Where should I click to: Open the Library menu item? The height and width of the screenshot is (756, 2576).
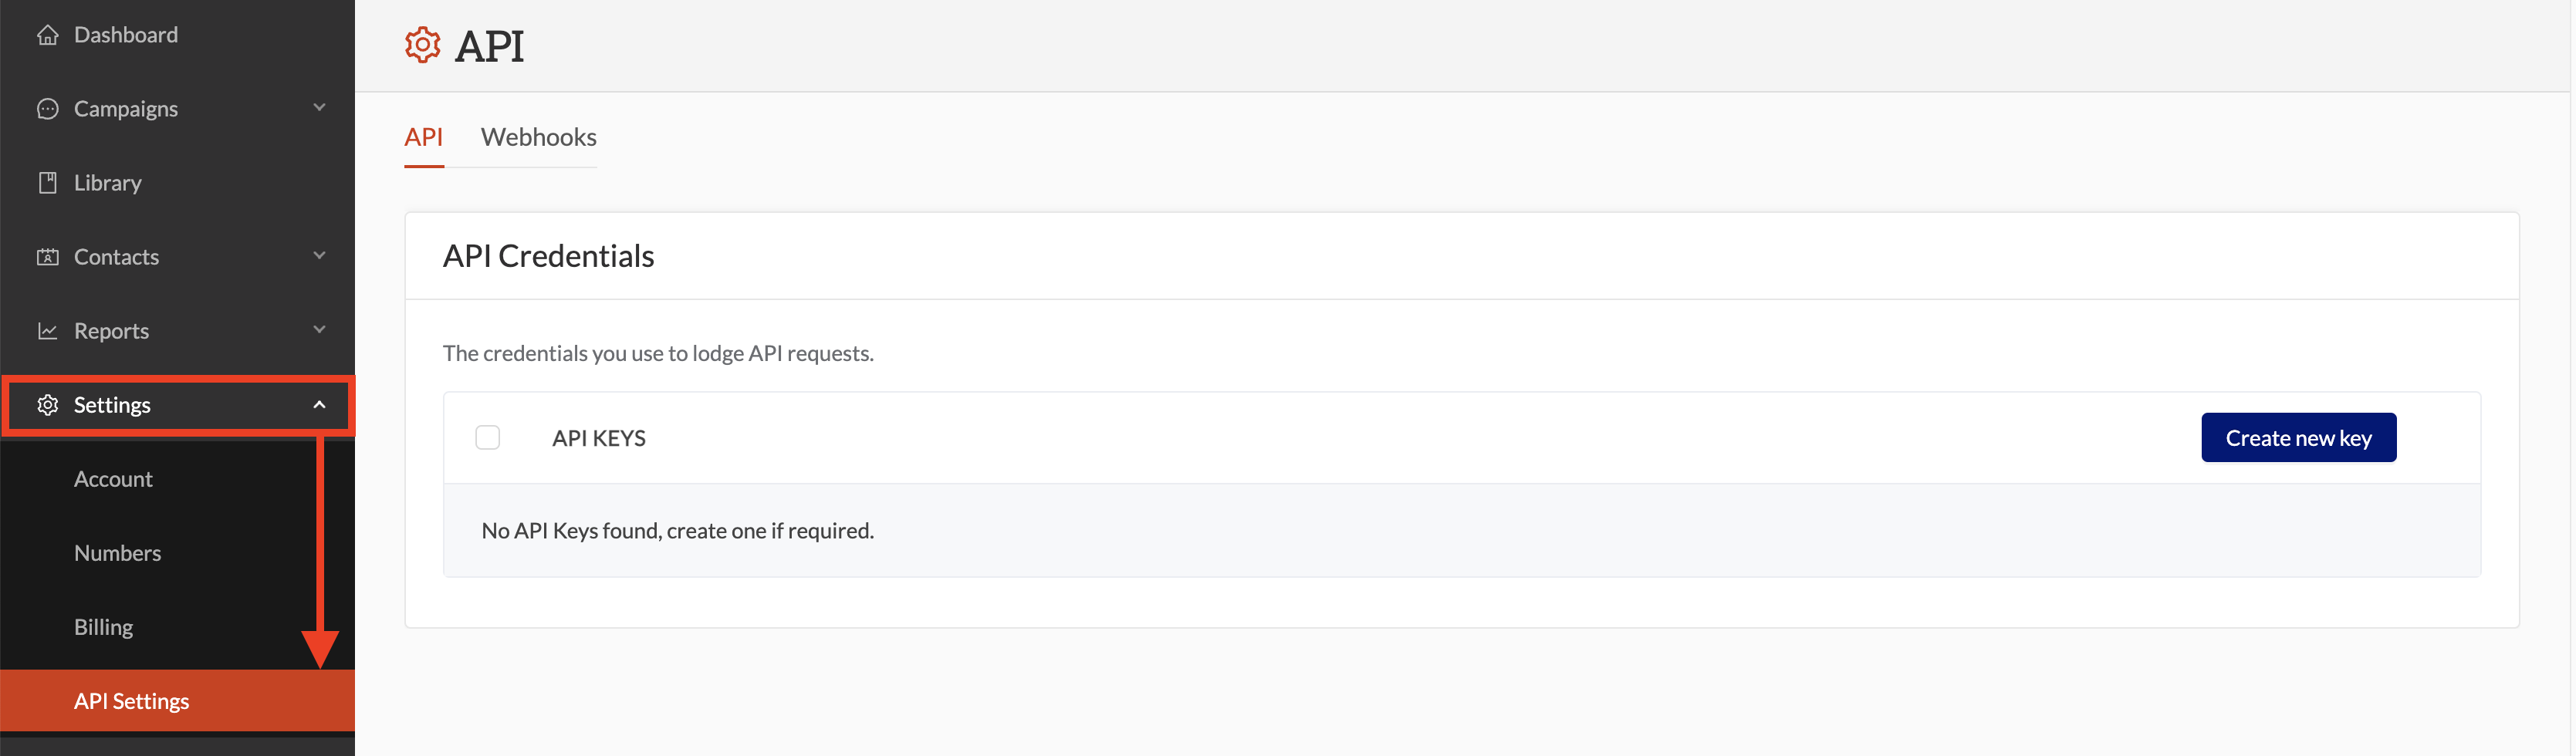coord(107,183)
